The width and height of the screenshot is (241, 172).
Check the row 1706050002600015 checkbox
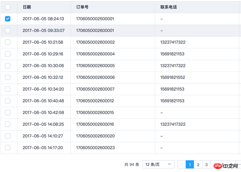coord(8,113)
